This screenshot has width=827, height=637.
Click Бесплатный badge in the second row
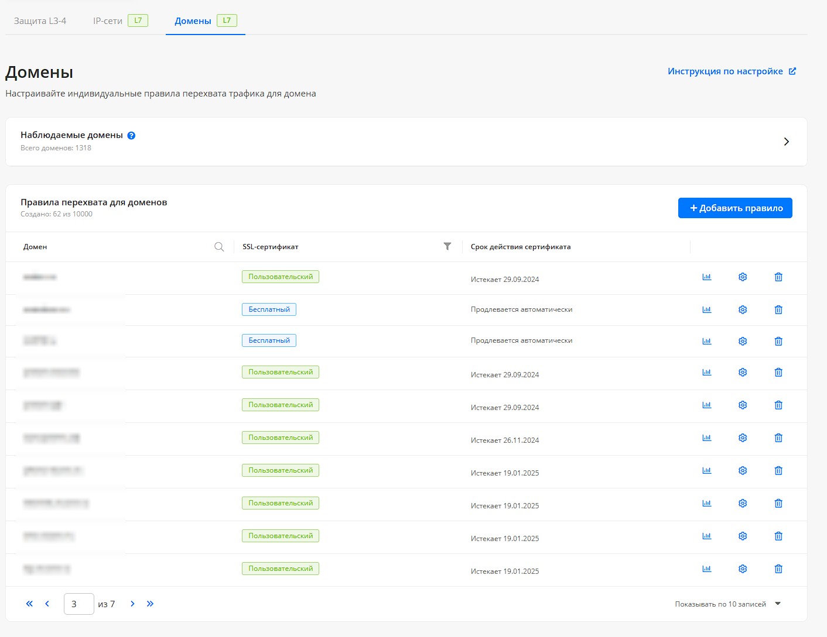tap(269, 309)
